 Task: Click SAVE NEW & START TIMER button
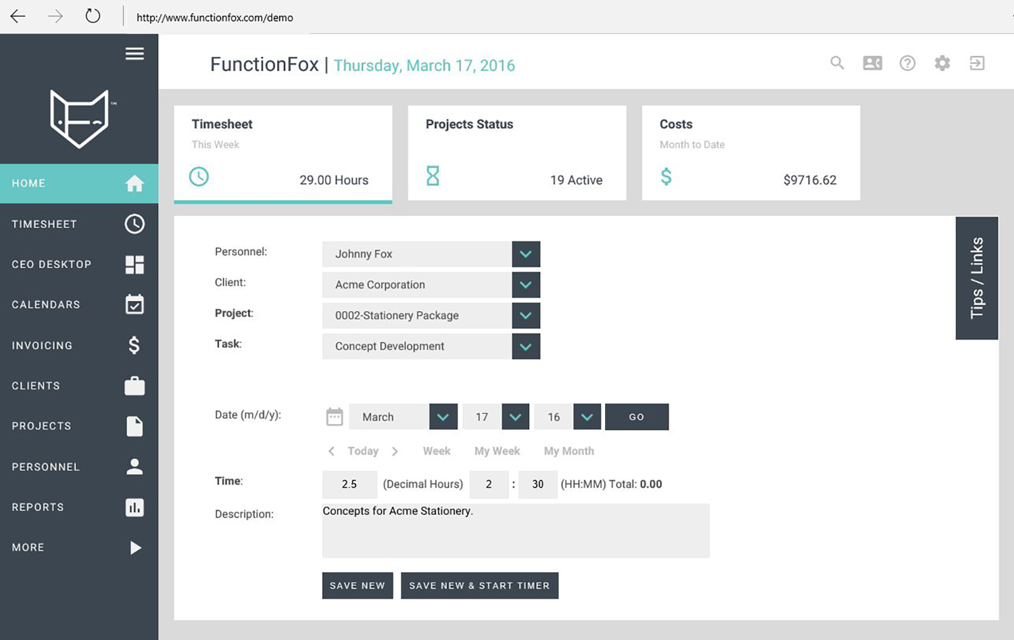(479, 586)
